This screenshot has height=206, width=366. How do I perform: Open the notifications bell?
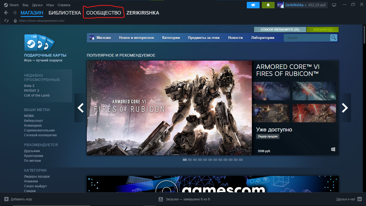(268, 5)
